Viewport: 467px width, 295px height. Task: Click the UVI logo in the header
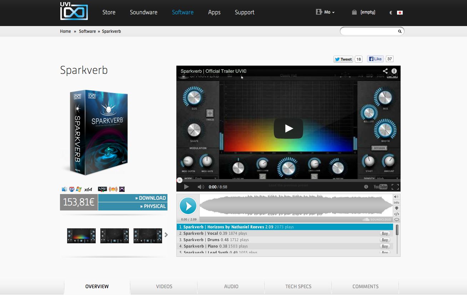74,11
